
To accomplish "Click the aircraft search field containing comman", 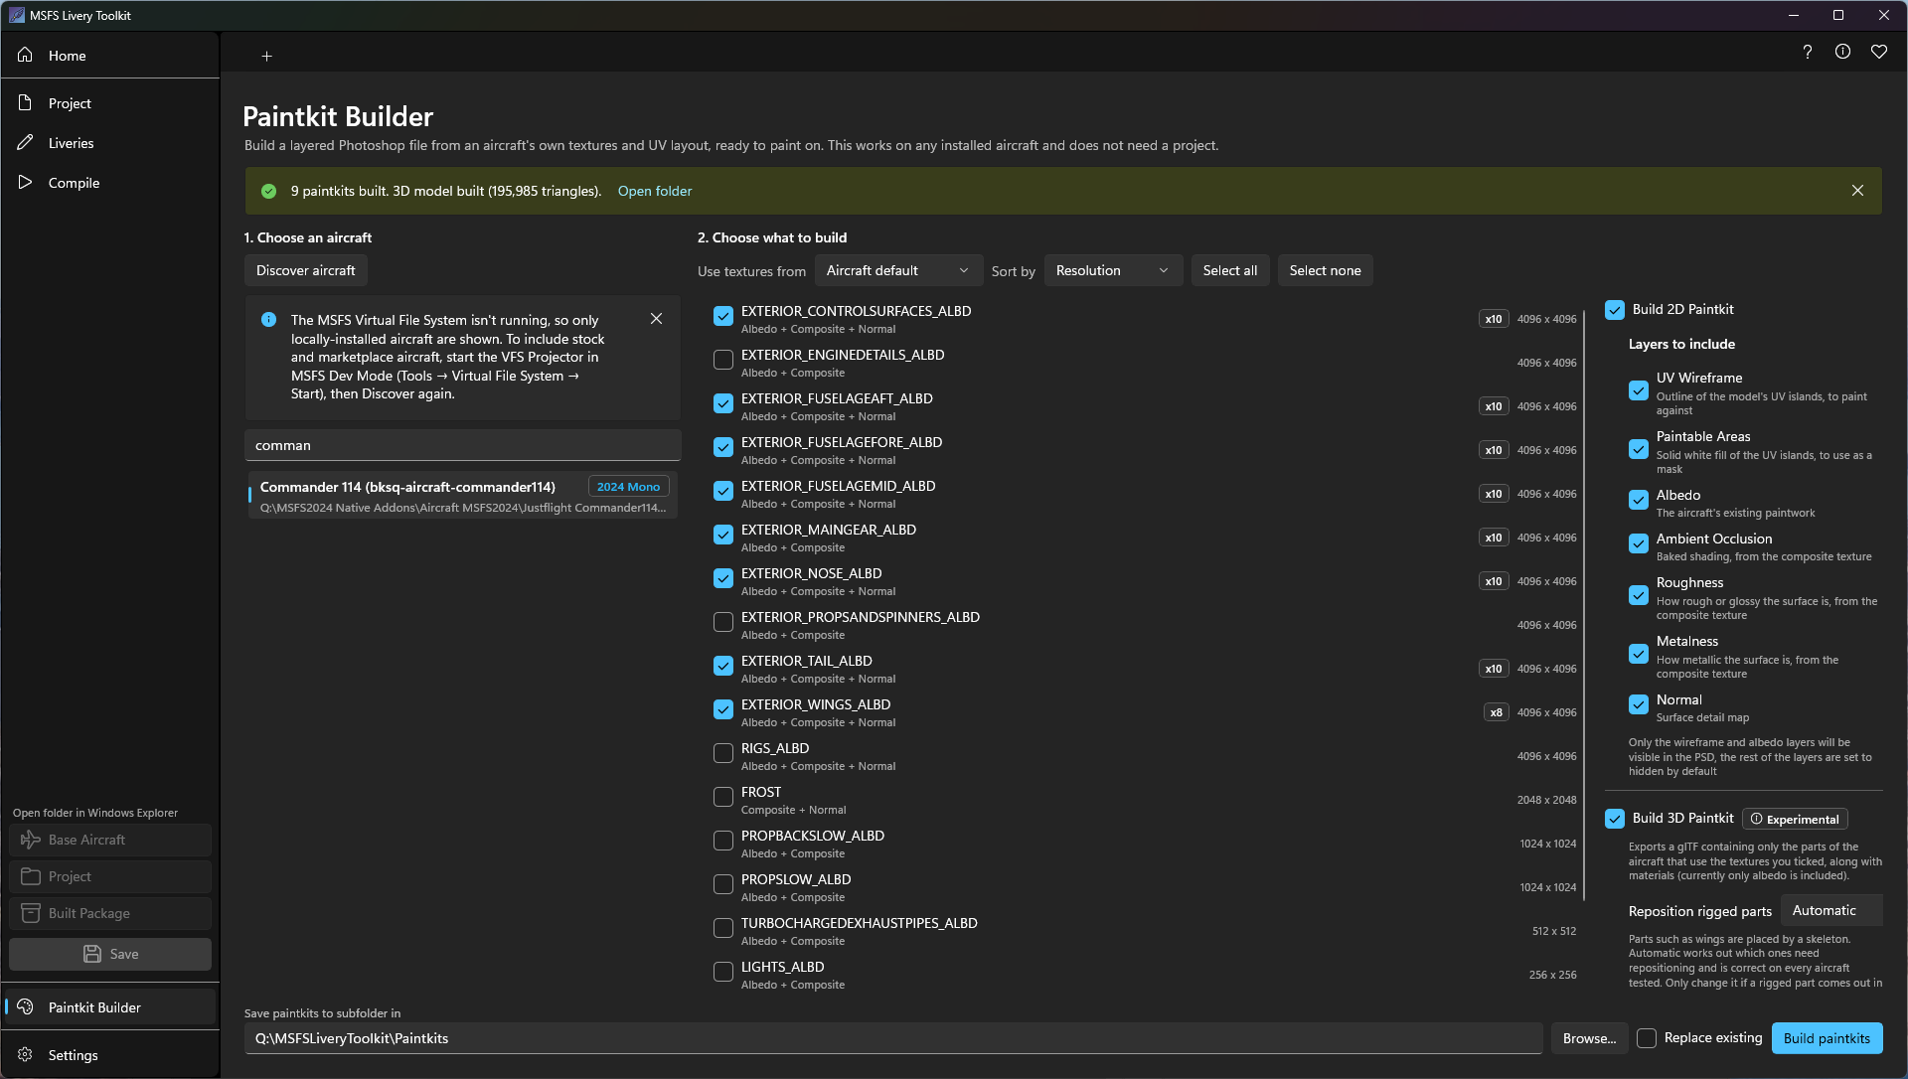I will pyautogui.click(x=463, y=445).
